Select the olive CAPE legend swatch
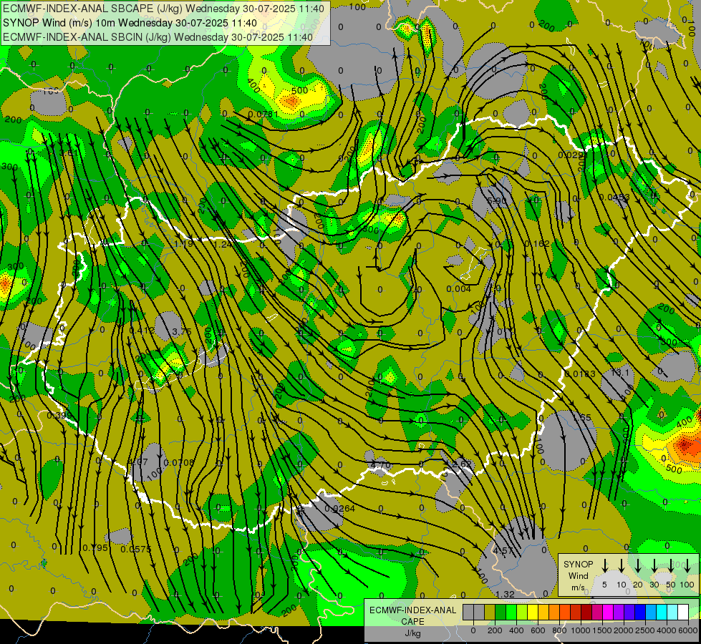 click(x=490, y=613)
